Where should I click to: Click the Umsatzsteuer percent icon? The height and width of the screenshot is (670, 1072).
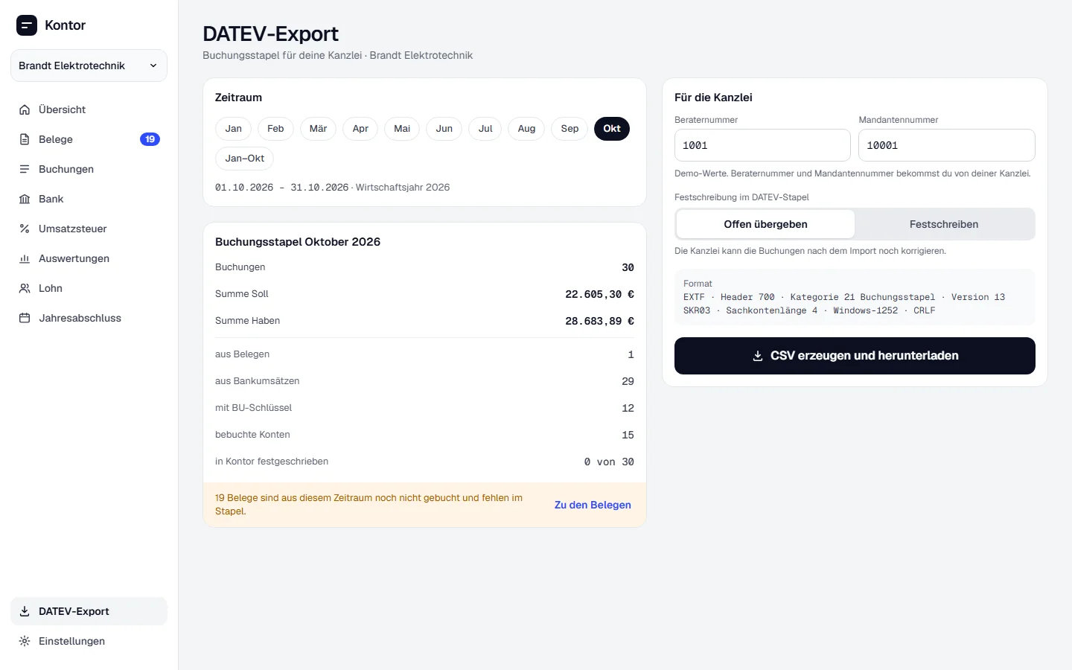tap(25, 229)
